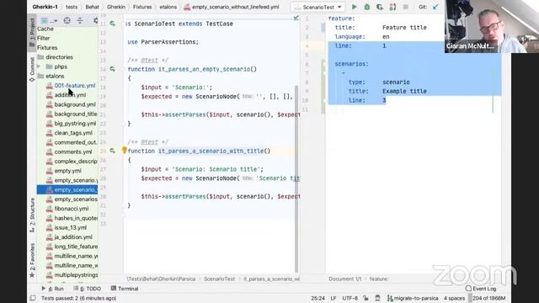539x303 pixels.
Task: Toggle read-only lock icon in status bar
Action: pos(366,298)
